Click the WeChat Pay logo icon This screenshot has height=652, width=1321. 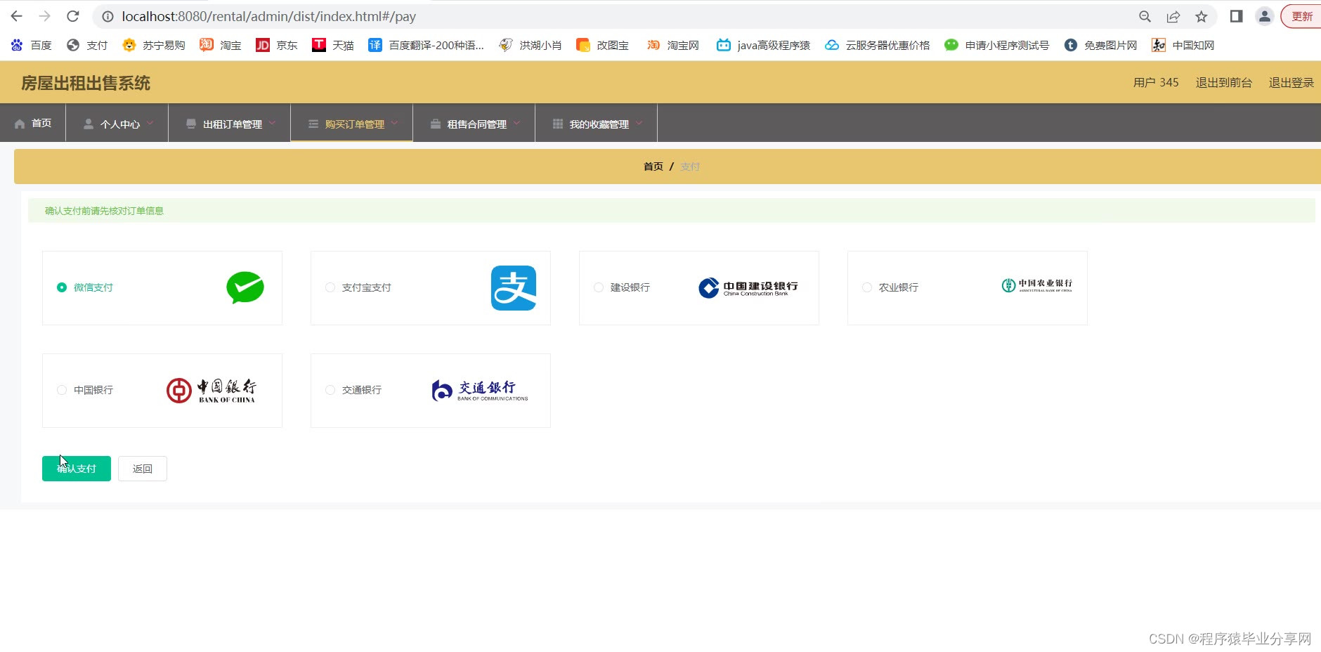tap(245, 287)
